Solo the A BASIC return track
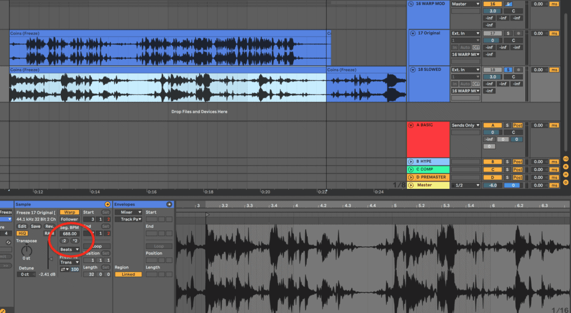The image size is (571, 313). coord(507,125)
